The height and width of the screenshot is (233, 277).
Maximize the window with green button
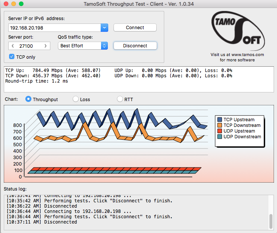pyautogui.click(x=21, y=4)
